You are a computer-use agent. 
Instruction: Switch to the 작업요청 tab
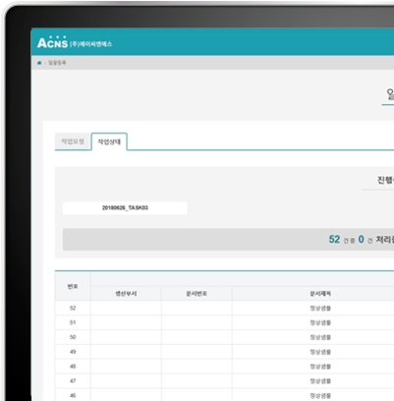pos(73,142)
